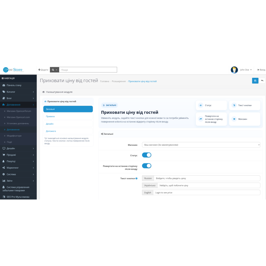Click the eye icon beside Налаштування модуля
This screenshot has height=266, width=266.
[x=44, y=92]
